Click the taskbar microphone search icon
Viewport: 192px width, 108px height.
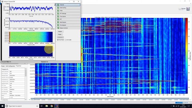(x=37, y=106)
